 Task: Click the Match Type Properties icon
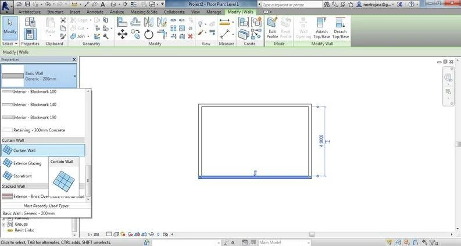(x=63, y=36)
